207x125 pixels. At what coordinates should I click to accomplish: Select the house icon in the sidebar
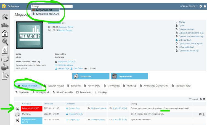(x=5, y=34)
